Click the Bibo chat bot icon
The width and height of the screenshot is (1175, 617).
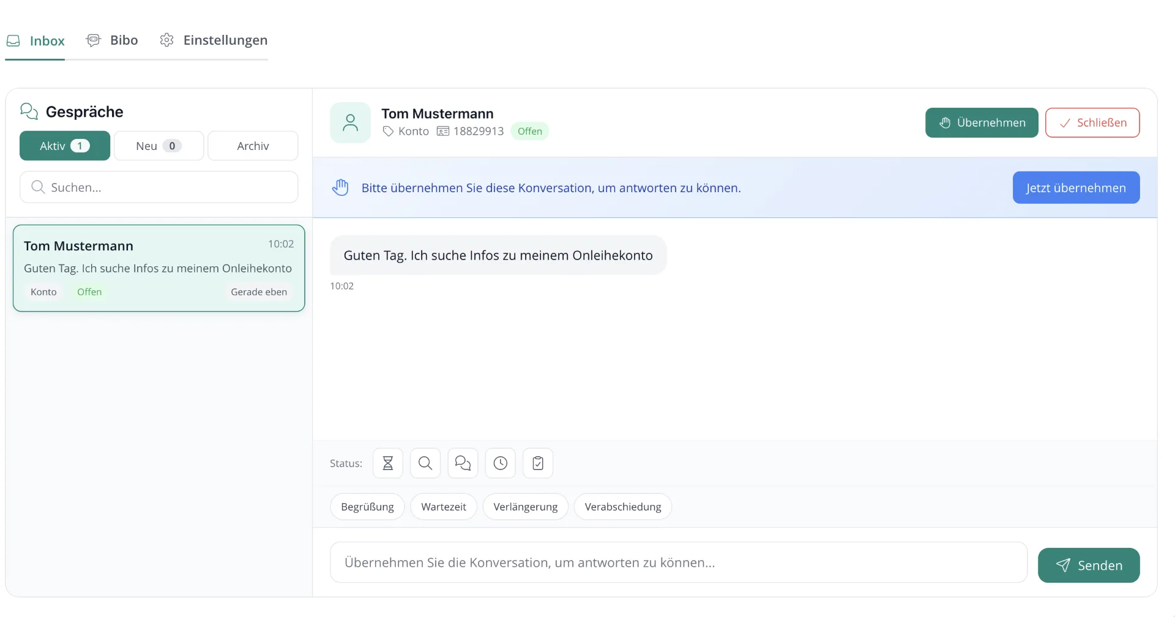(x=93, y=40)
